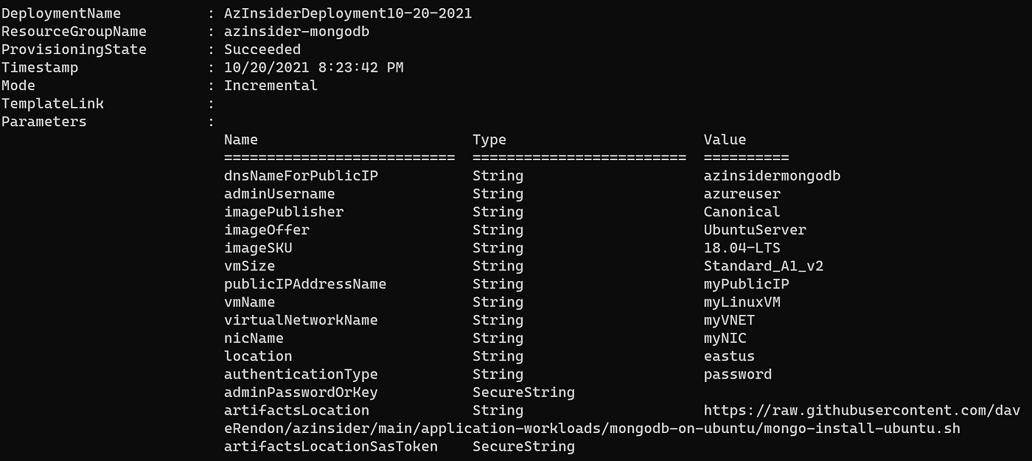Click the Name column header
Image resolution: width=1032 pixels, height=461 pixels.
point(241,139)
